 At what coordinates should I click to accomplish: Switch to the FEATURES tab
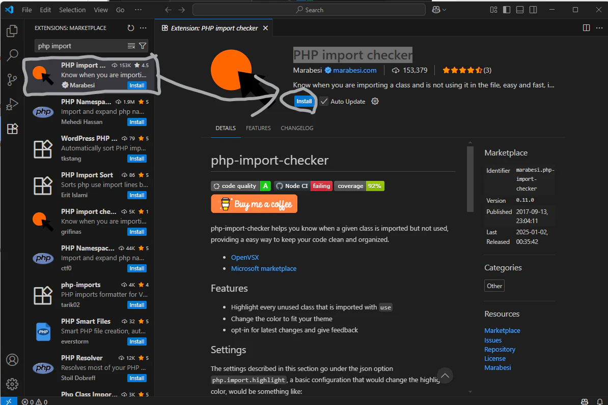click(x=258, y=128)
